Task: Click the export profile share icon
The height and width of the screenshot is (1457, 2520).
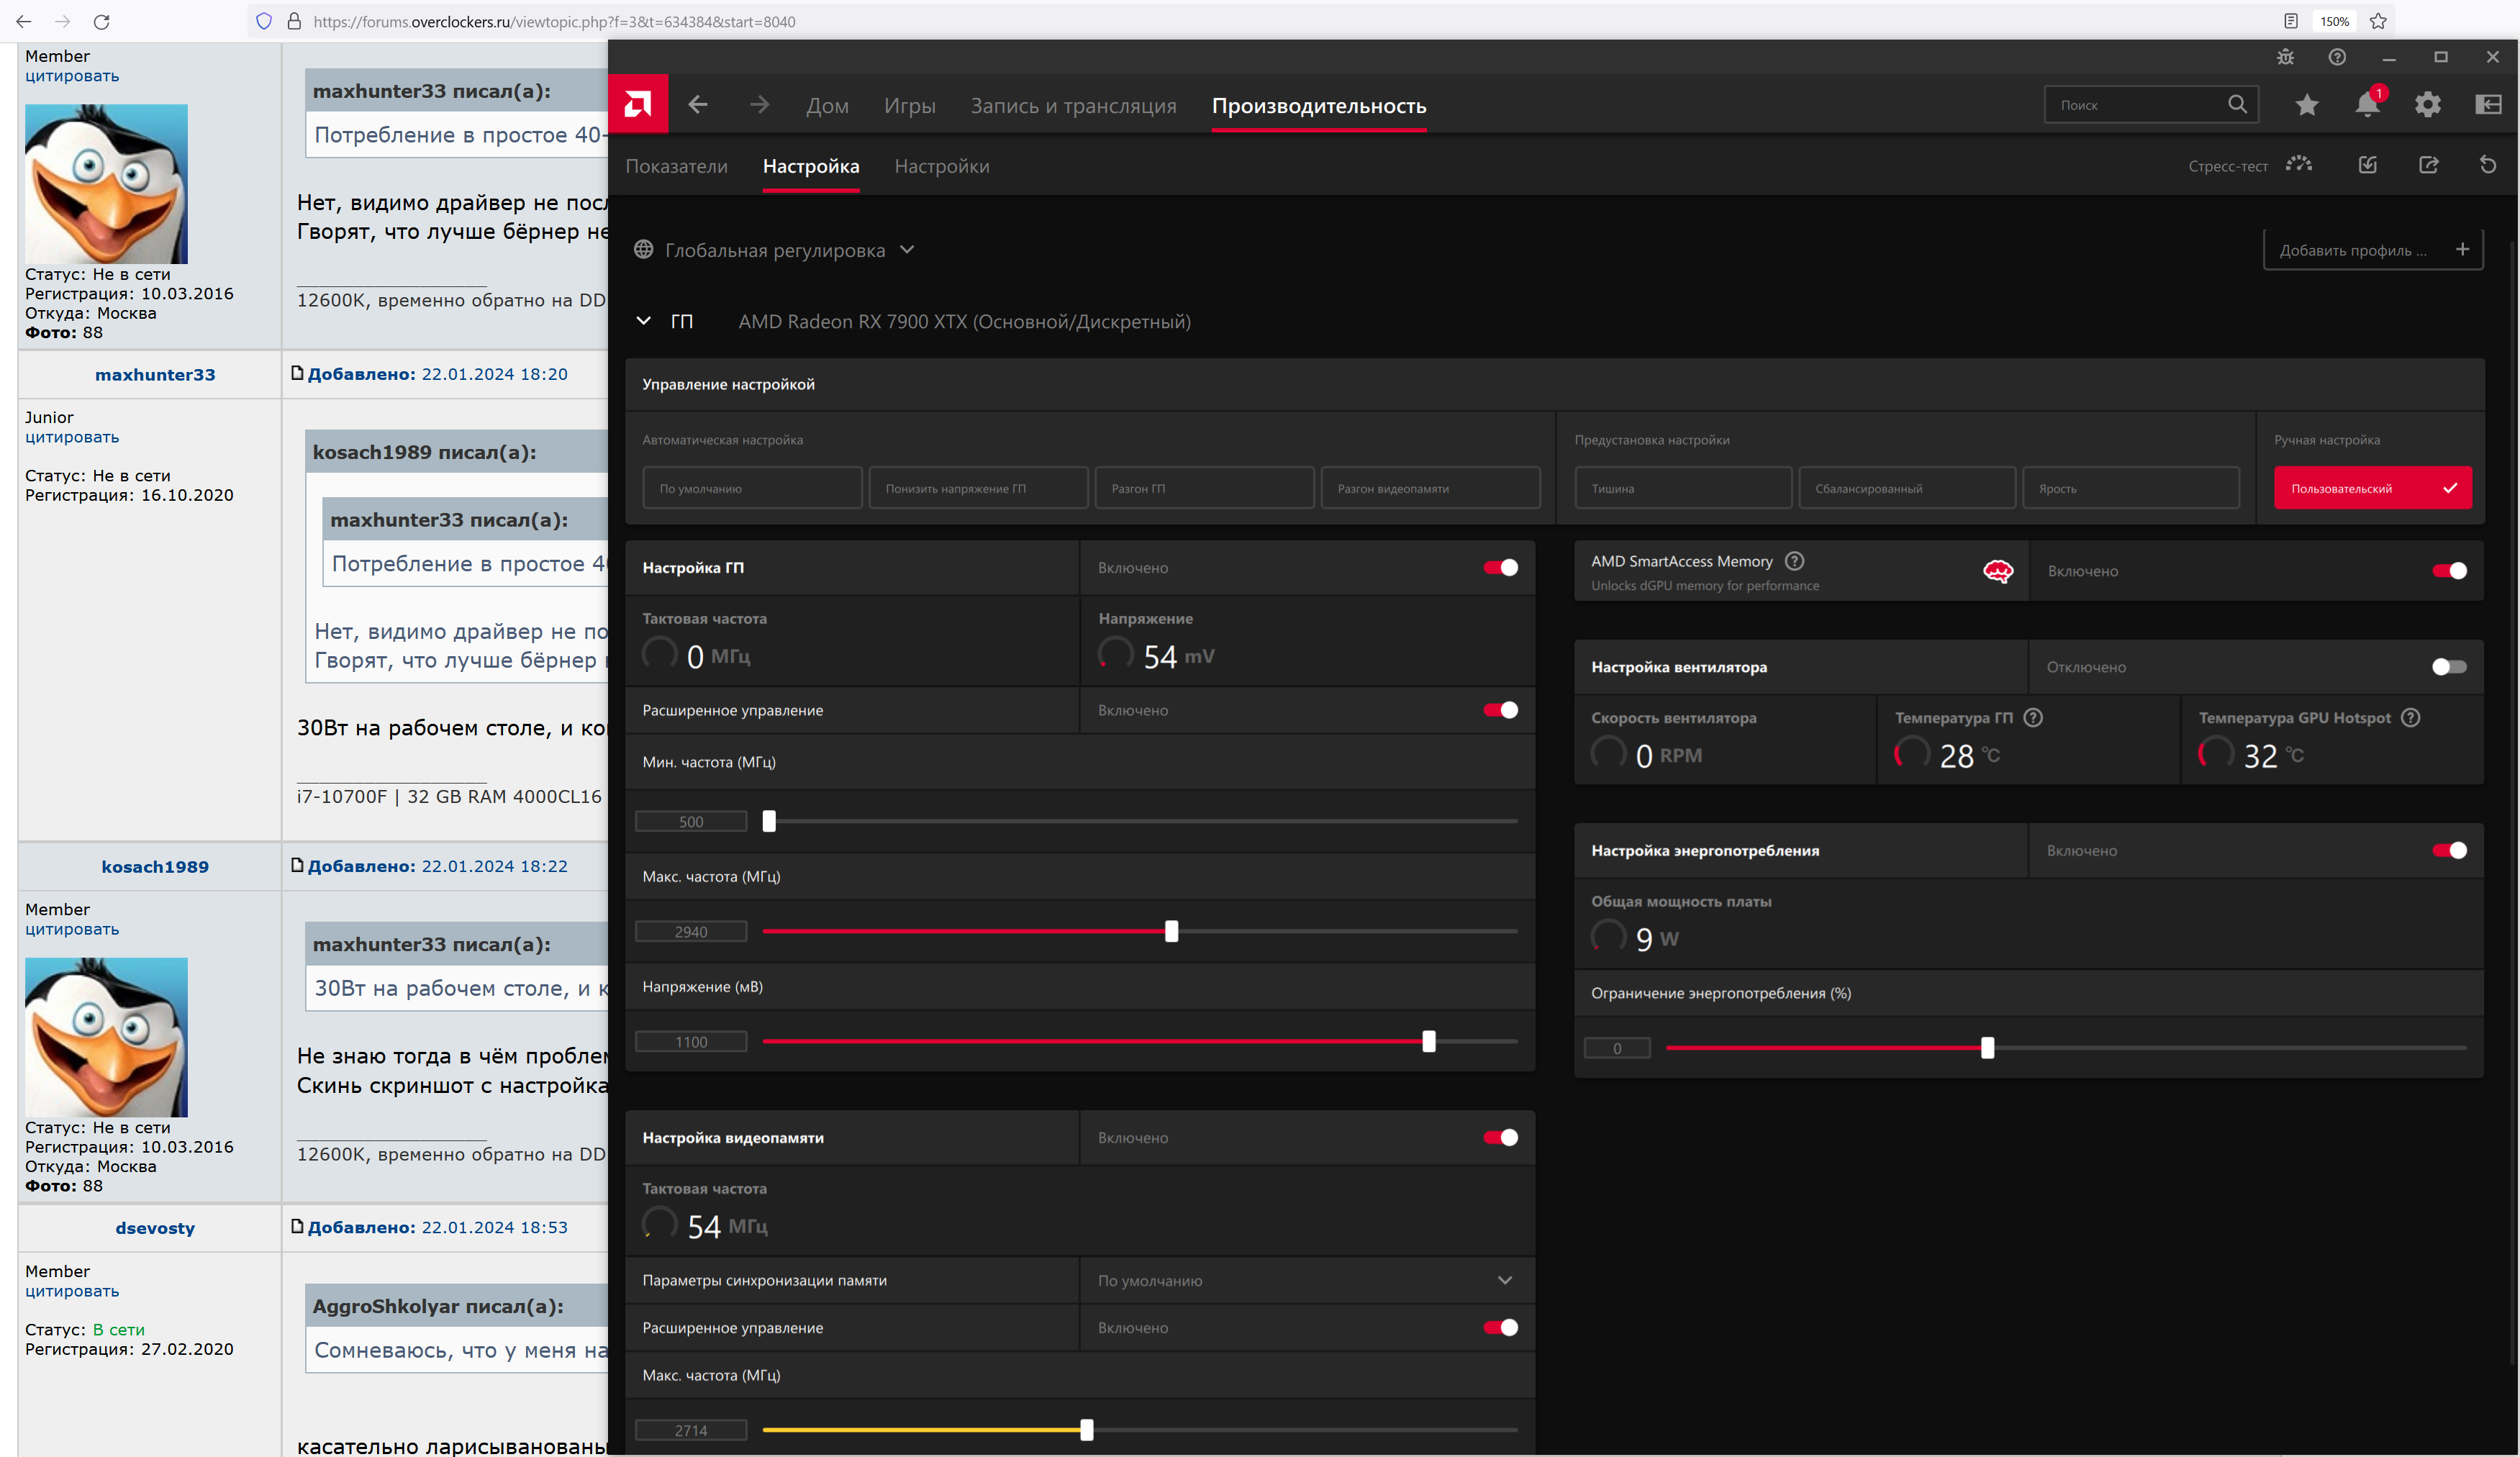Action: (2429, 165)
